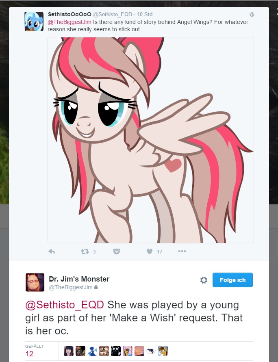Screen dimensions: 278x362
Task: Like the tweet with the heart icon
Action: (150, 251)
